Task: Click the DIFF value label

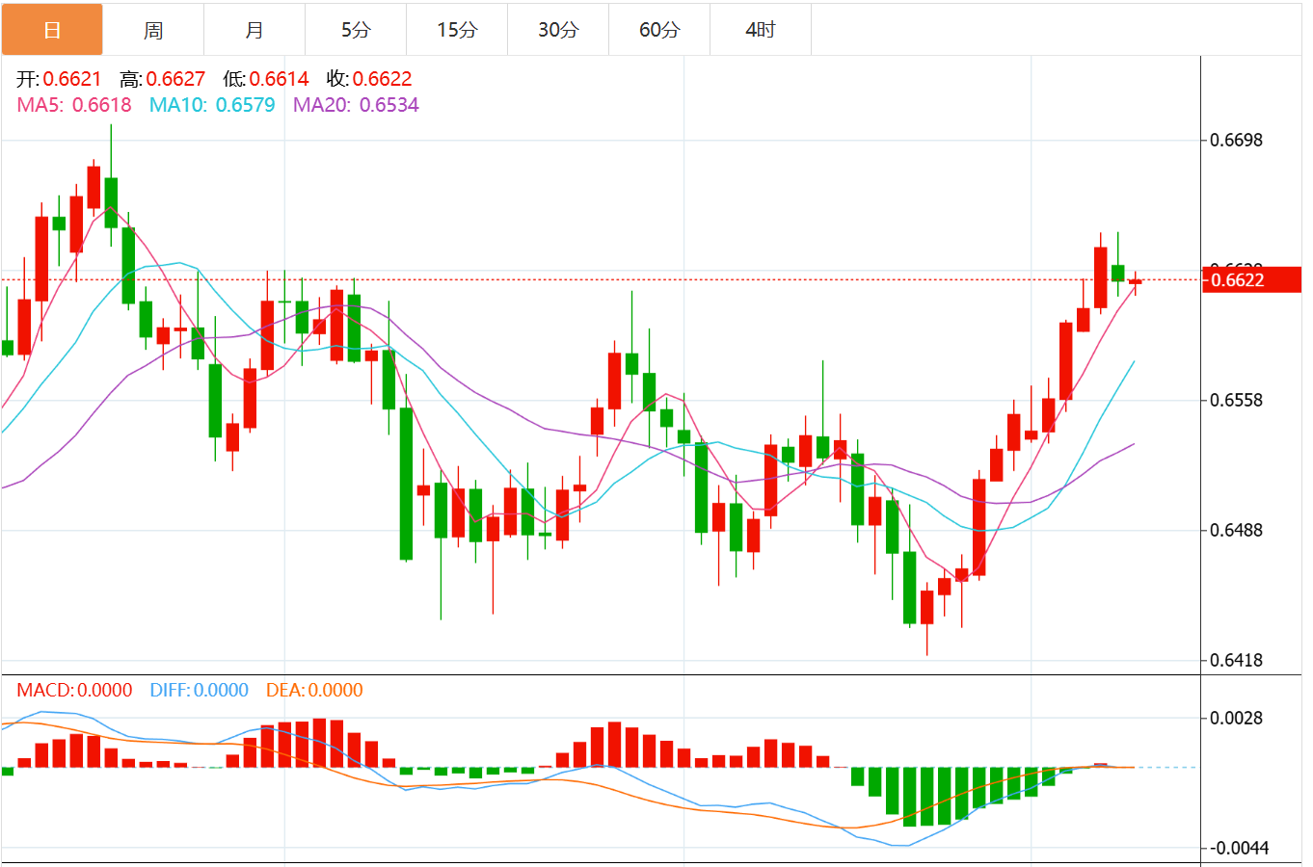Action: coord(199,690)
